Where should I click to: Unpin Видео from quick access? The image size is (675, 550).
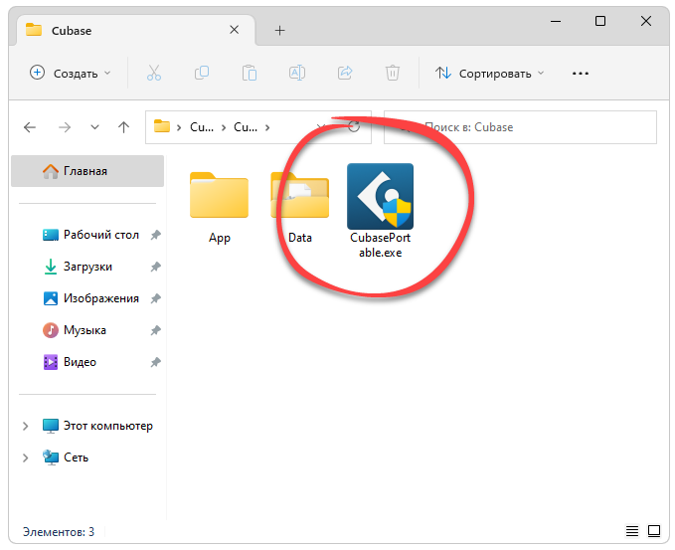tap(155, 362)
